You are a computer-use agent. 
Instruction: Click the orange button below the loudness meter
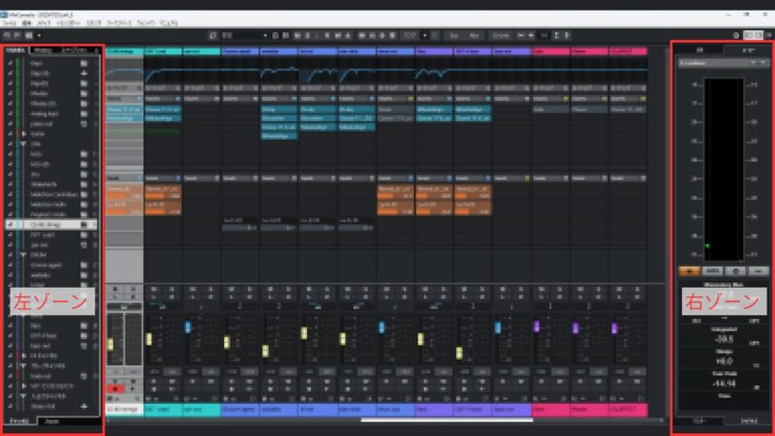click(x=689, y=271)
